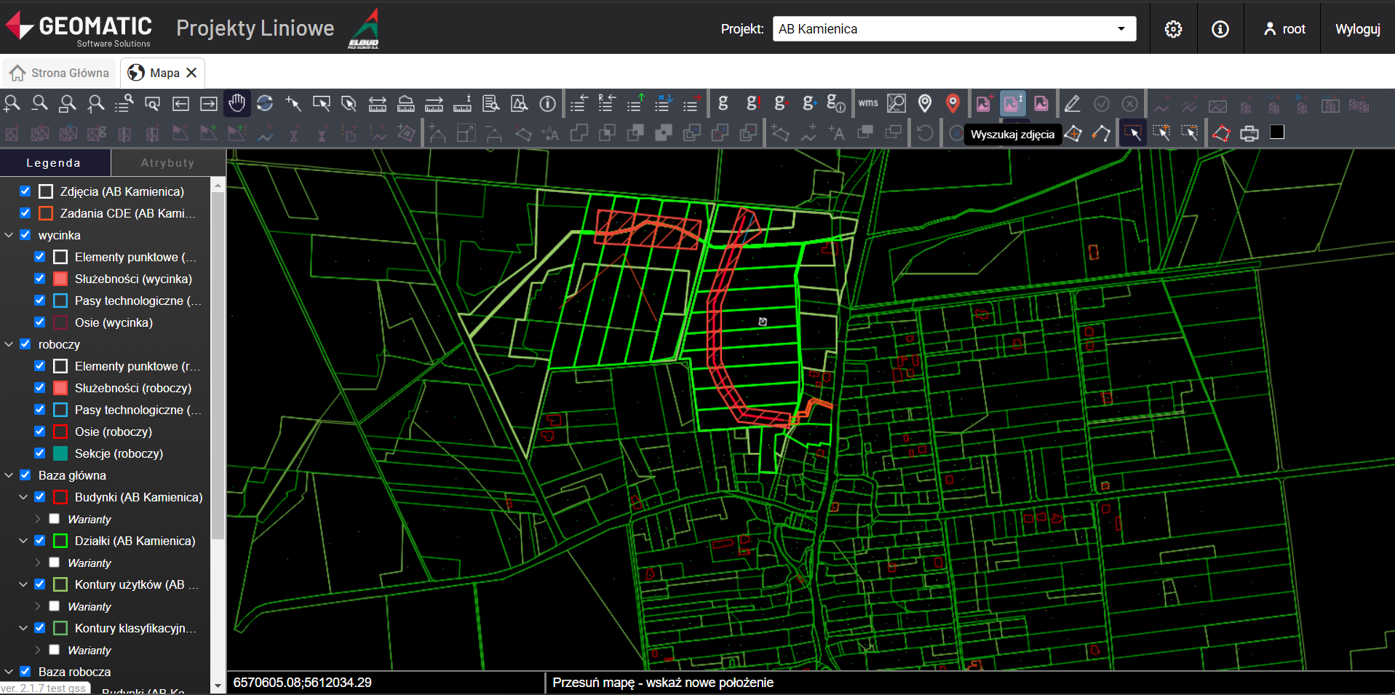Uncheck Zdjęcia (AB Kamienica) layer checkbox
The image size is (1395, 695).
click(25, 191)
